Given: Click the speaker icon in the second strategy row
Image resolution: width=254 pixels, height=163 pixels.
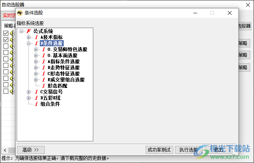Looking at the screenshot, I should click(12, 40).
